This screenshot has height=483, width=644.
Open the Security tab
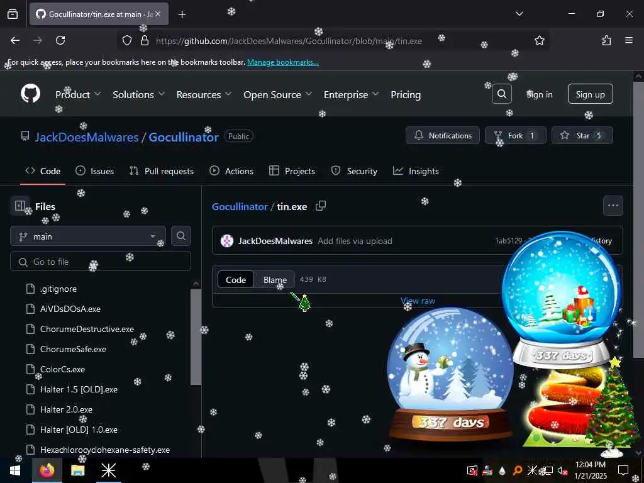point(354,171)
